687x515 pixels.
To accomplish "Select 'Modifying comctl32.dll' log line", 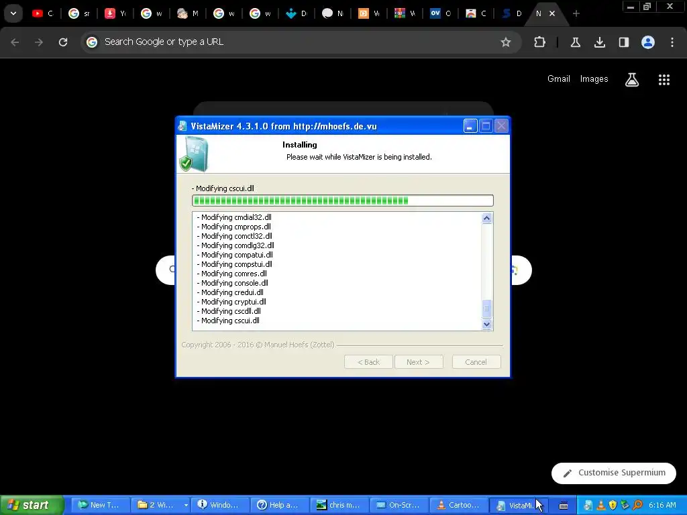I will click(x=234, y=236).
